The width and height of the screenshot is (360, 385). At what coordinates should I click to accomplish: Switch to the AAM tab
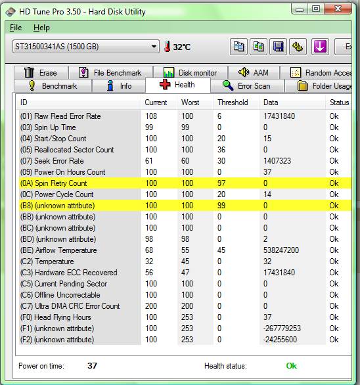[x=254, y=73]
